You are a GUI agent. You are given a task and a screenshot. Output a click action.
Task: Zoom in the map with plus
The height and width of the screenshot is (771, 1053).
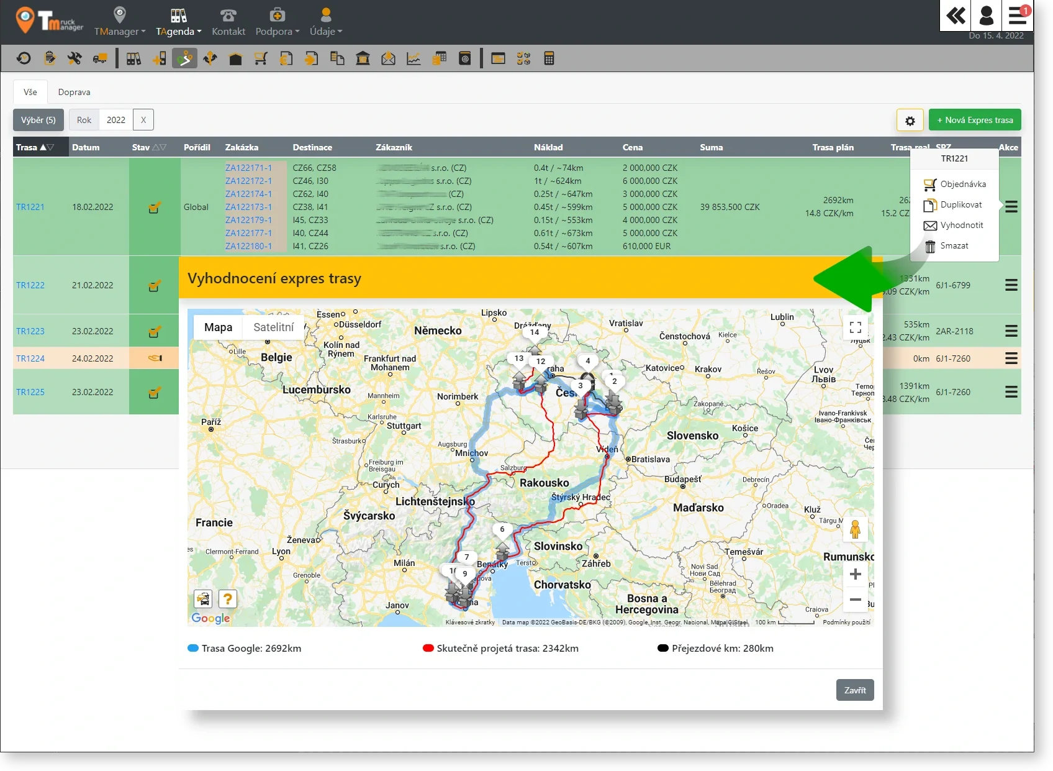pos(855,574)
